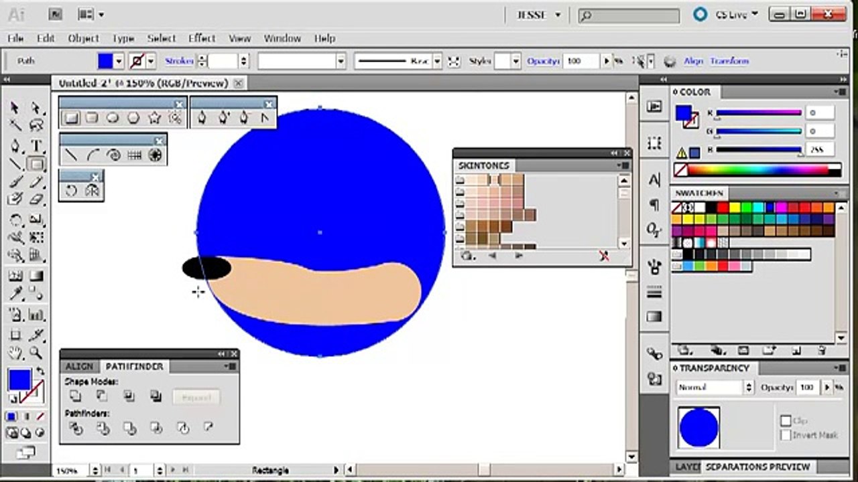Select the Magic Wand tool
The width and height of the screenshot is (858, 482).
point(15,126)
